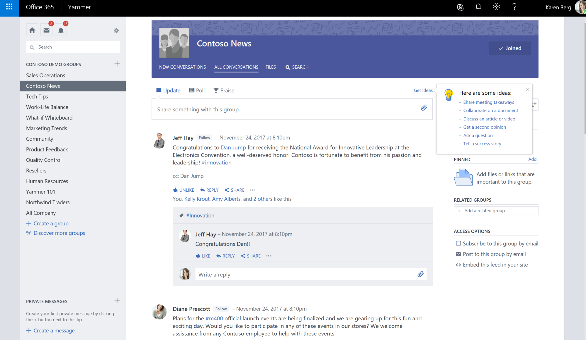Open Skype from the top bar
The width and height of the screenshot is (586, 340).
coord(460,7)
